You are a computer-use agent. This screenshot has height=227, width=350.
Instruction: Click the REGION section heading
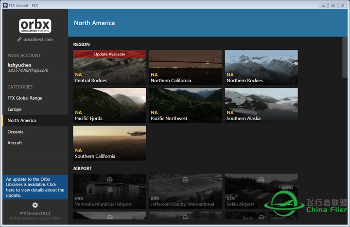(81, 44)
